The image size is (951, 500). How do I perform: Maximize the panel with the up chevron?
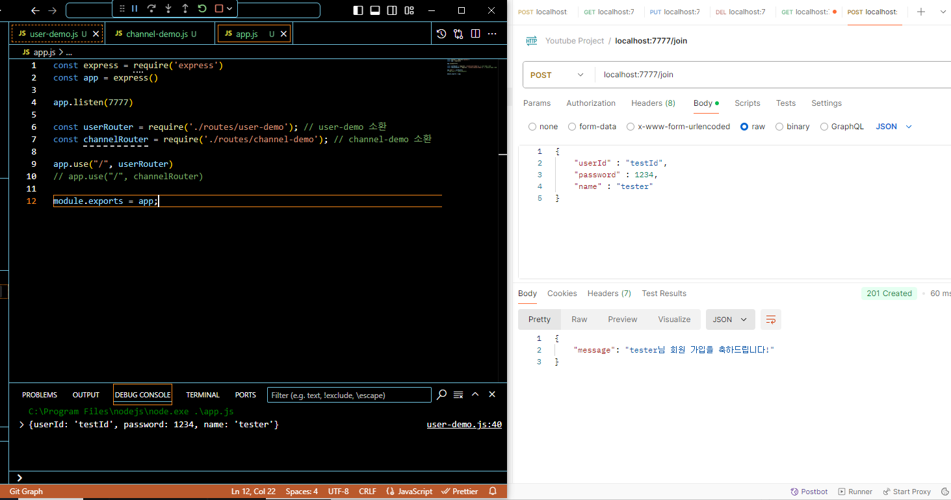click(475, 395)
